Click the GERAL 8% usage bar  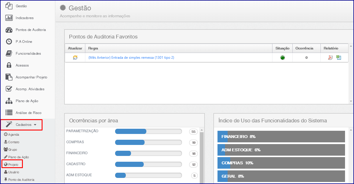(281, 176)
